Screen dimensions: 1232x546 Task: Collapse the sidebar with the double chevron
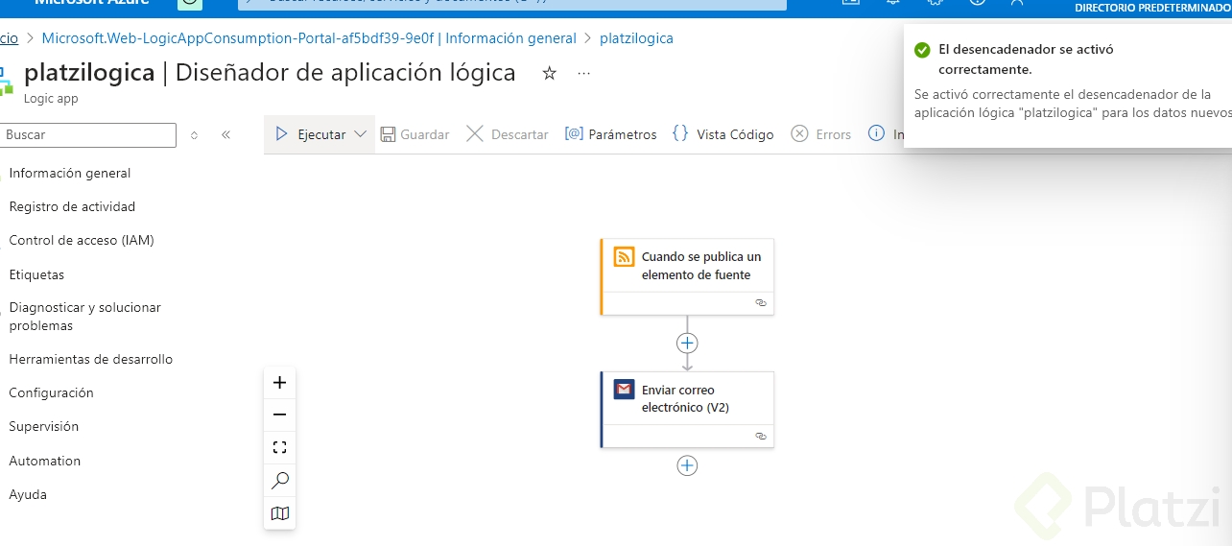[x=225, y=135]
